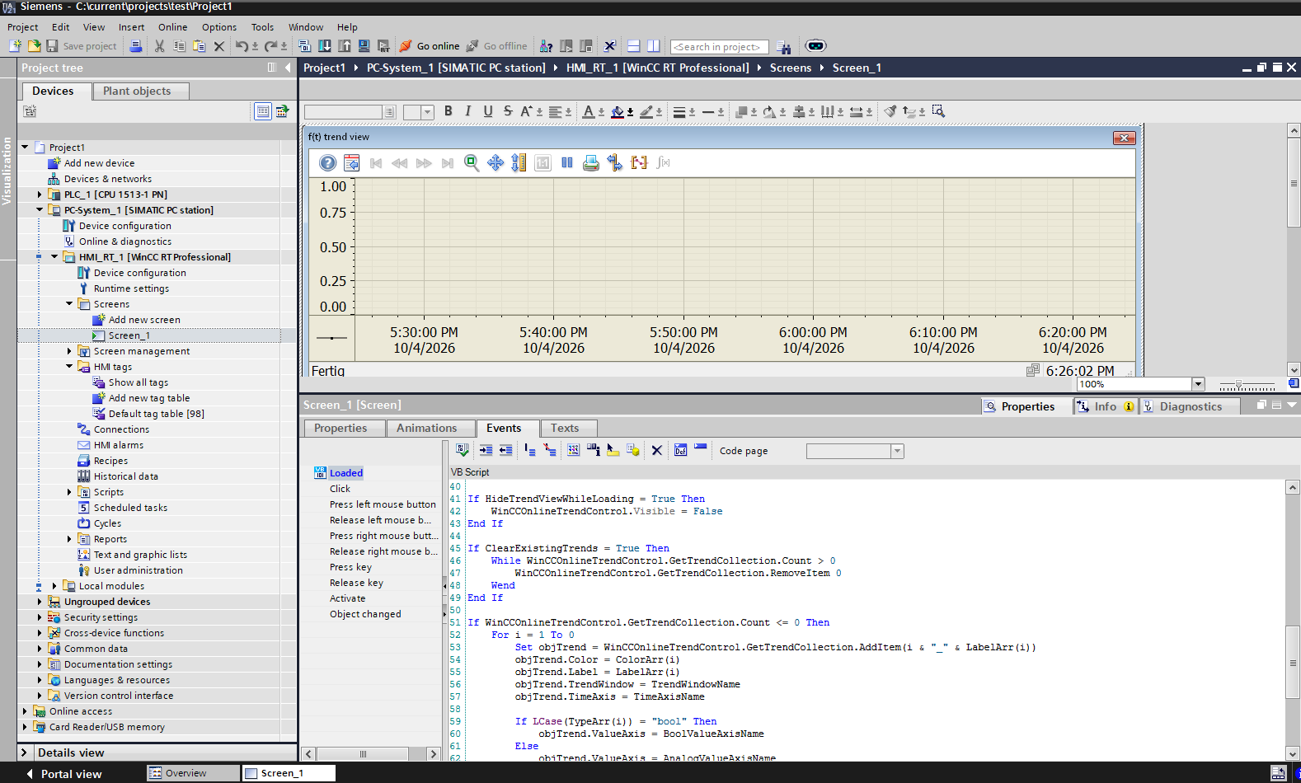The image size is (1301, 783).
Task: Click the move axes area arrows icon
Action: 496,163
